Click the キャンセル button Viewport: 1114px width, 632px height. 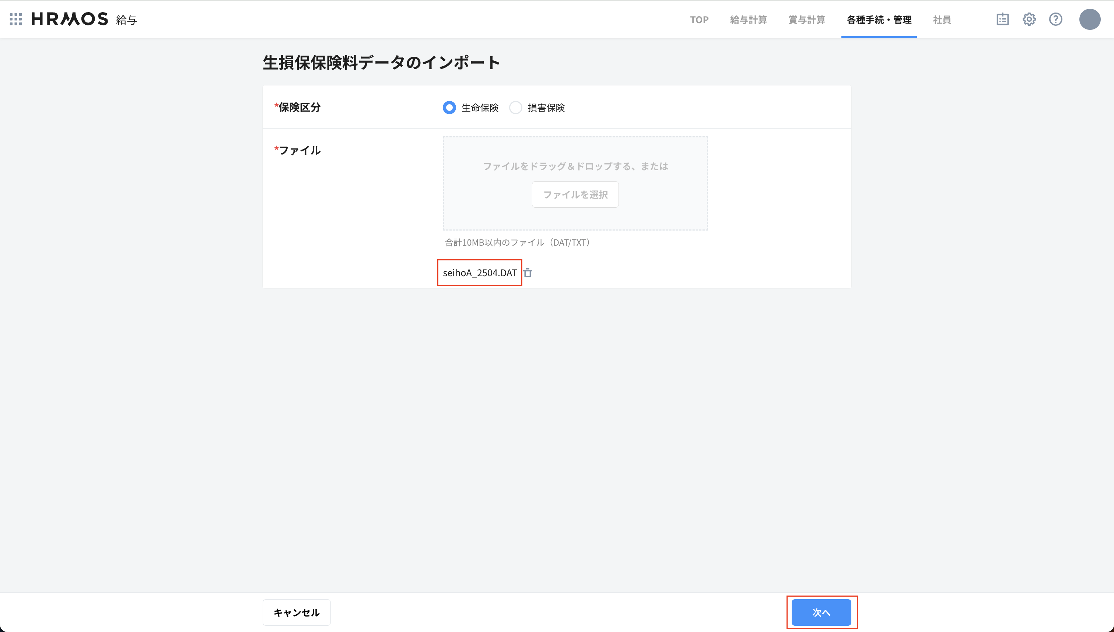pyautogui.click(x=296, y=612)
